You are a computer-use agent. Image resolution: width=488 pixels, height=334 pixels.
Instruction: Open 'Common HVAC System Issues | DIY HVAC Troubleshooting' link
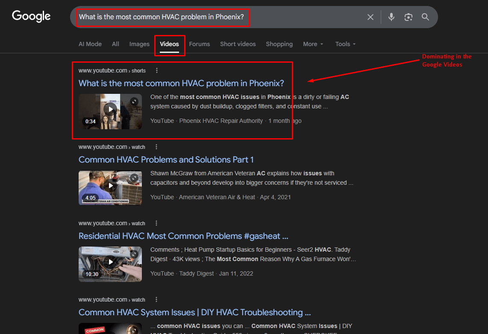194,312
